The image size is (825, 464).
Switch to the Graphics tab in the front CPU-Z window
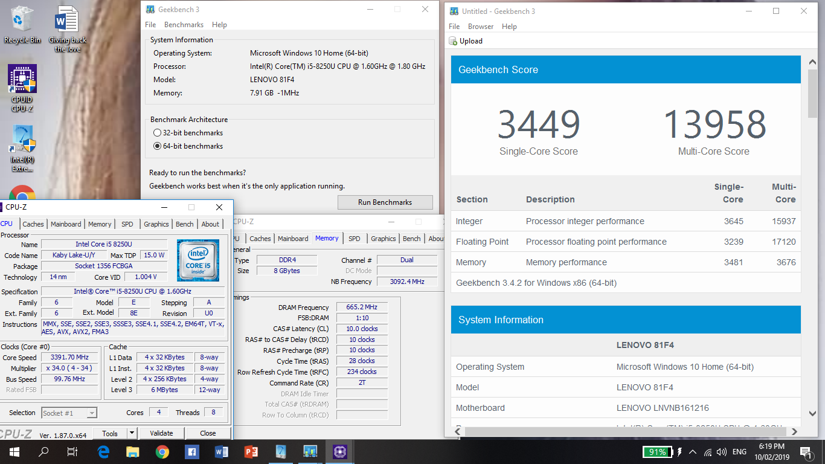[x=156, y=224]
